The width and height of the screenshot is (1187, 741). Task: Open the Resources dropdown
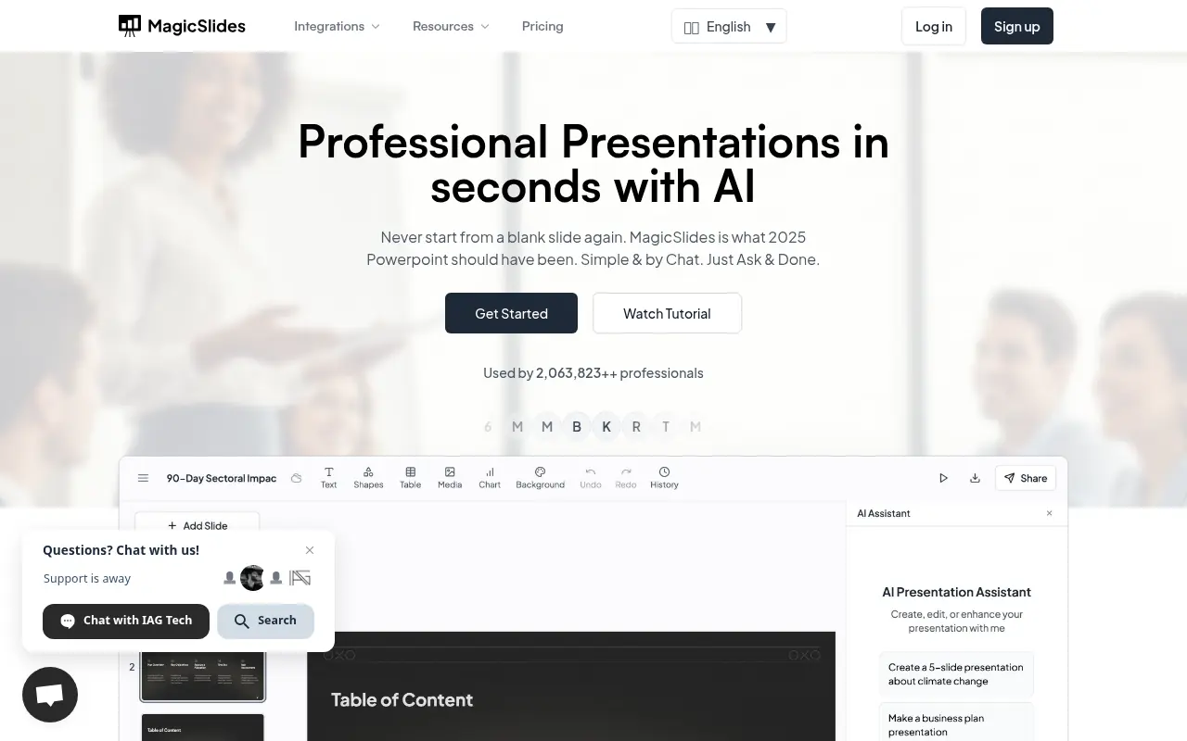450,26
